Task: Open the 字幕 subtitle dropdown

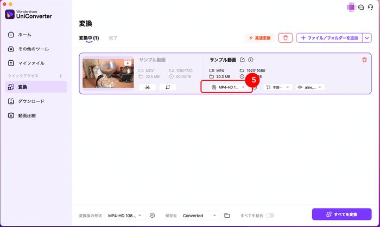Action: [x=278, y=87]
